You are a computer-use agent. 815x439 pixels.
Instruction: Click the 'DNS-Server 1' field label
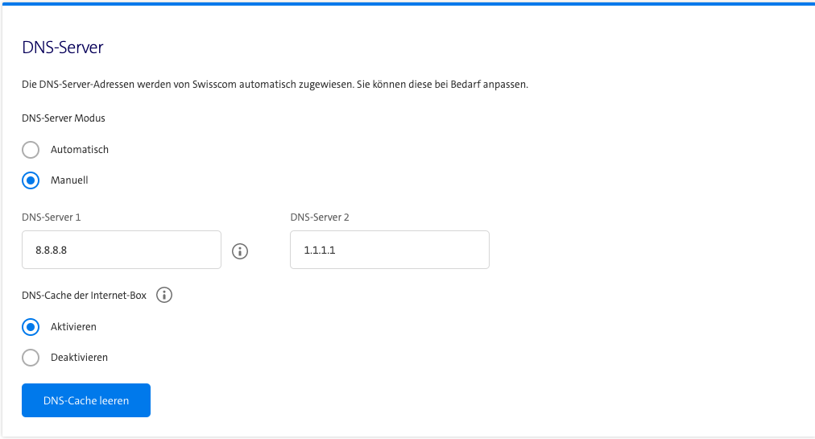pos(52,217)
